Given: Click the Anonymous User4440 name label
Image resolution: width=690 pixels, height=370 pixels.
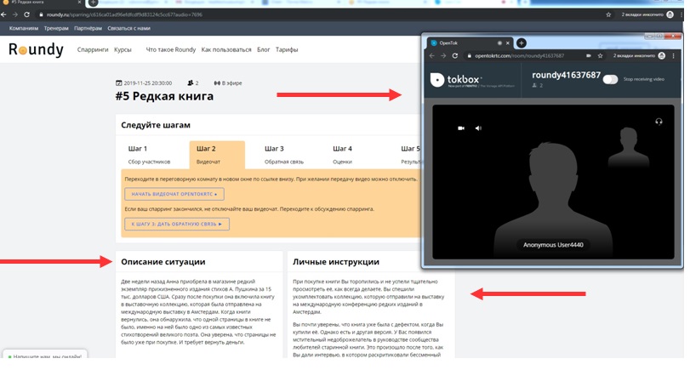Looking at the screenshot, I should click(553, 245).
